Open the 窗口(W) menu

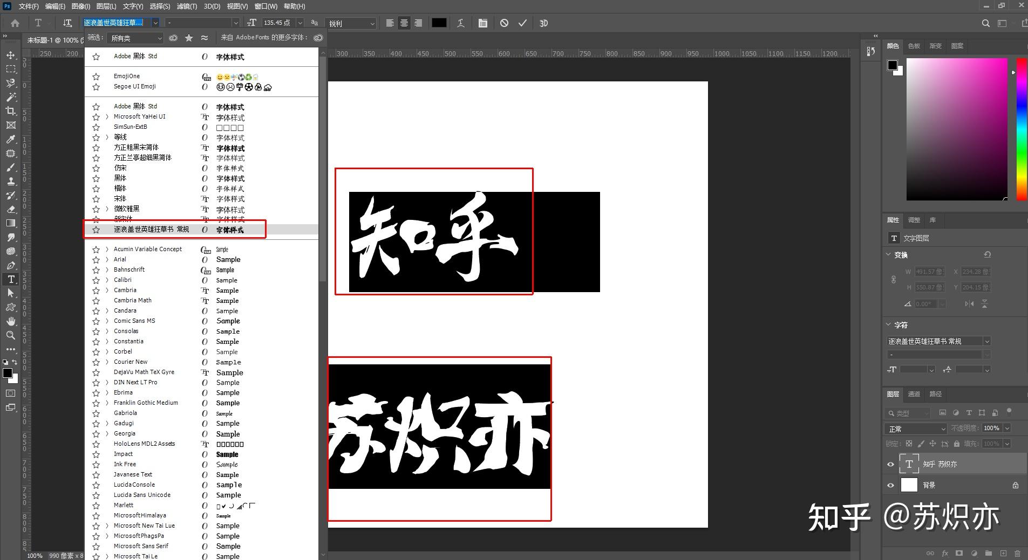pyautogui.click(x=265, y=6)
